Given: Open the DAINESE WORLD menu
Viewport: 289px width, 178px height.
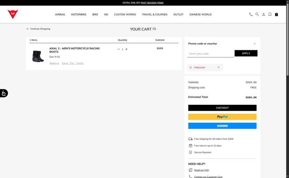Looking at the screenshot, I should coord(200,14).
